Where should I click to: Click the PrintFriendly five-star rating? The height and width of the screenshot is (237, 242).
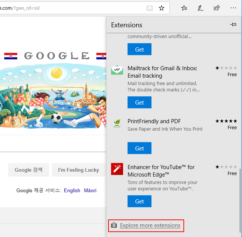226,121
